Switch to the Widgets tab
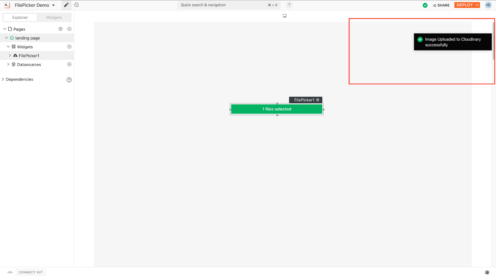 pyautogui.click(x=54, y=17)
